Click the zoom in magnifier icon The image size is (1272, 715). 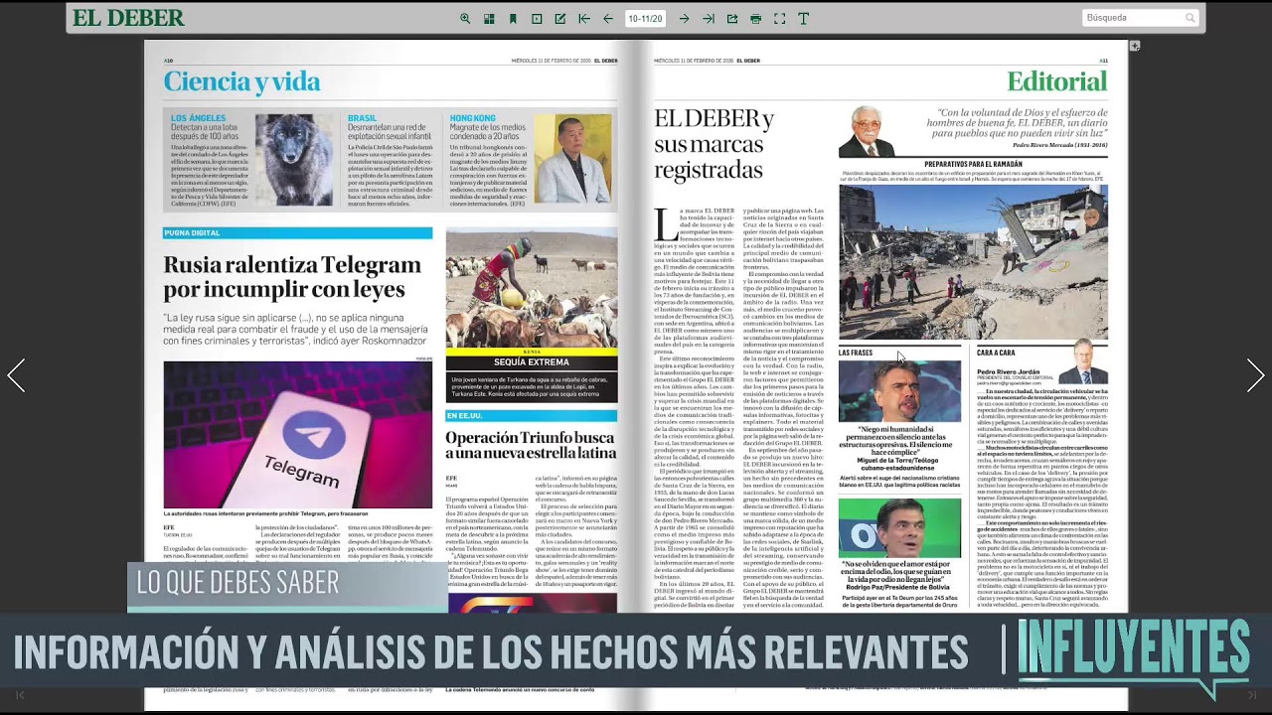coord(465,18)
